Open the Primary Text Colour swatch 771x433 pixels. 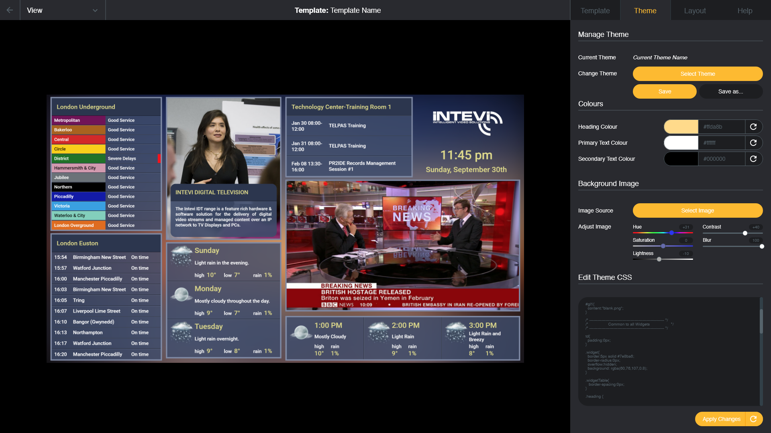(681, 143)
